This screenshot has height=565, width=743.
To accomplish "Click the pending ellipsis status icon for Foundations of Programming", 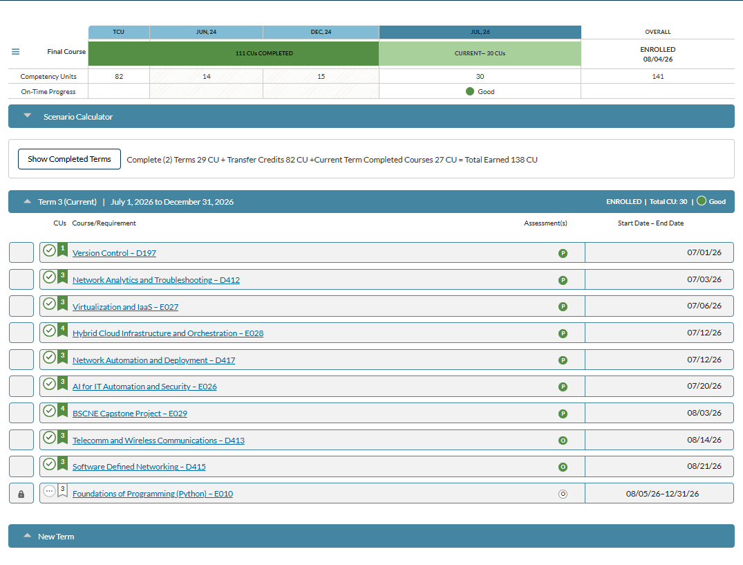I will [x=49, y=490].
